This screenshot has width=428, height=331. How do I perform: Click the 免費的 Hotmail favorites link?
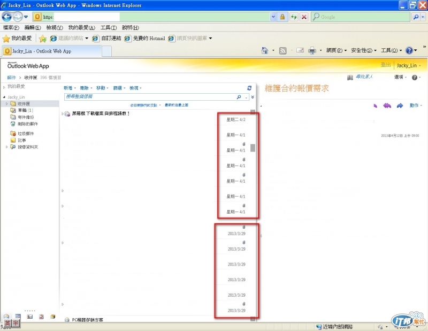point(145,39)
